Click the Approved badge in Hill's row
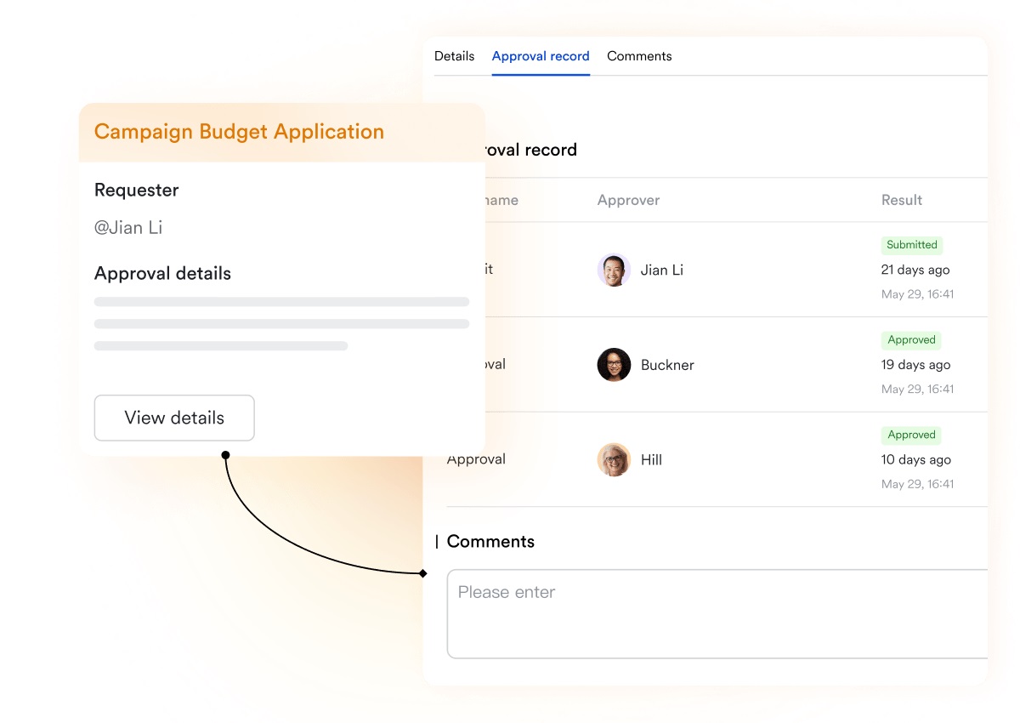This screenshot has width=1020, height=723. 911,435
